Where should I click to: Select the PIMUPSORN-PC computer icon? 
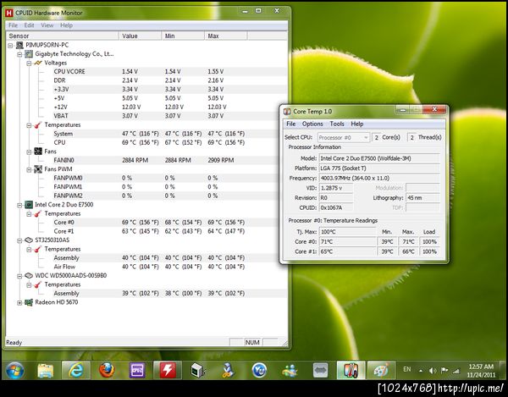pos(19,45)
